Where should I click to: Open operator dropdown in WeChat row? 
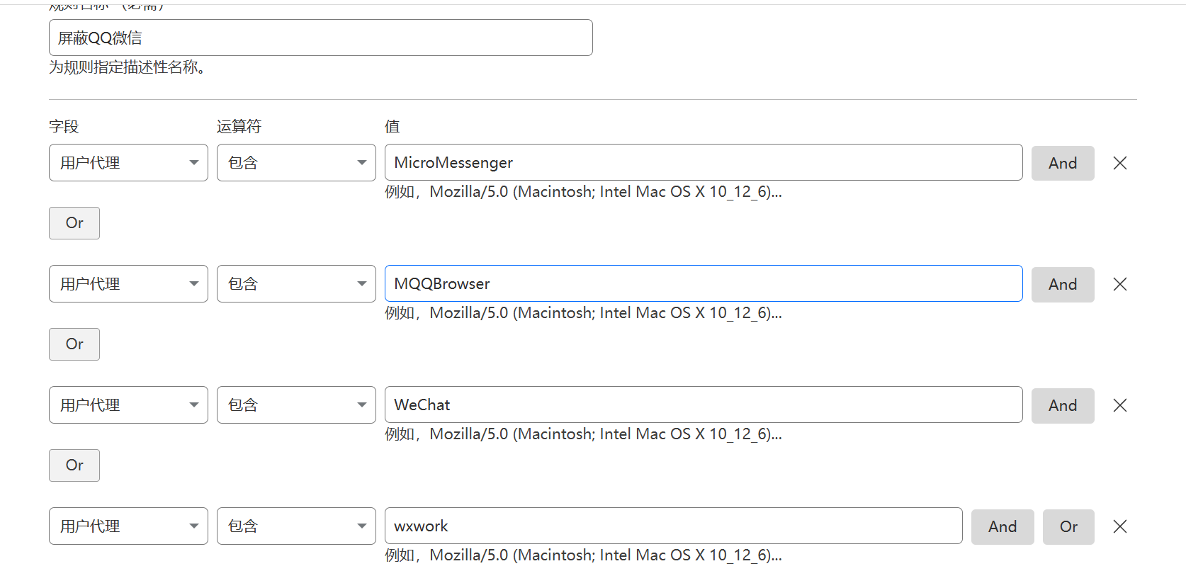296,405
